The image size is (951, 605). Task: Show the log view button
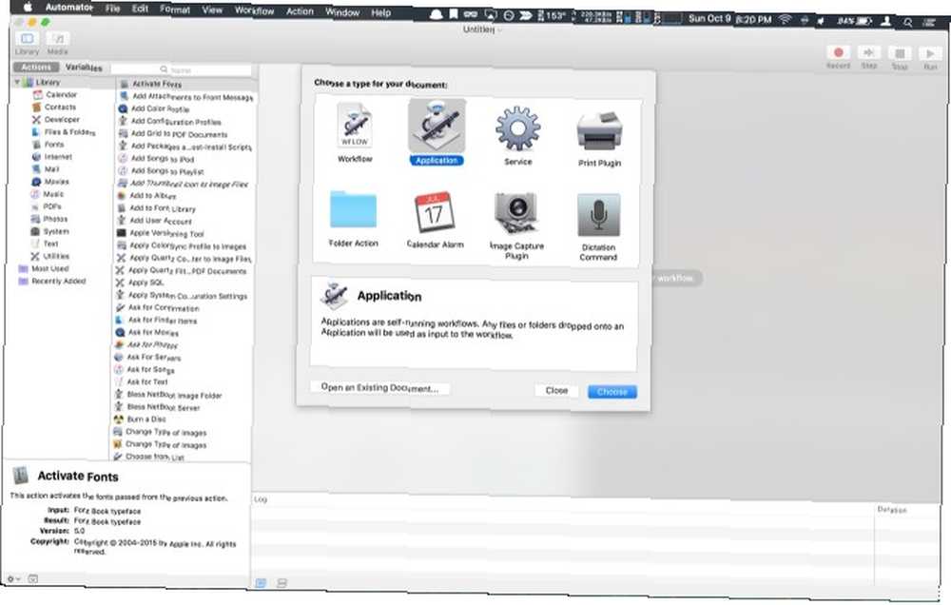tap(261, 583)
